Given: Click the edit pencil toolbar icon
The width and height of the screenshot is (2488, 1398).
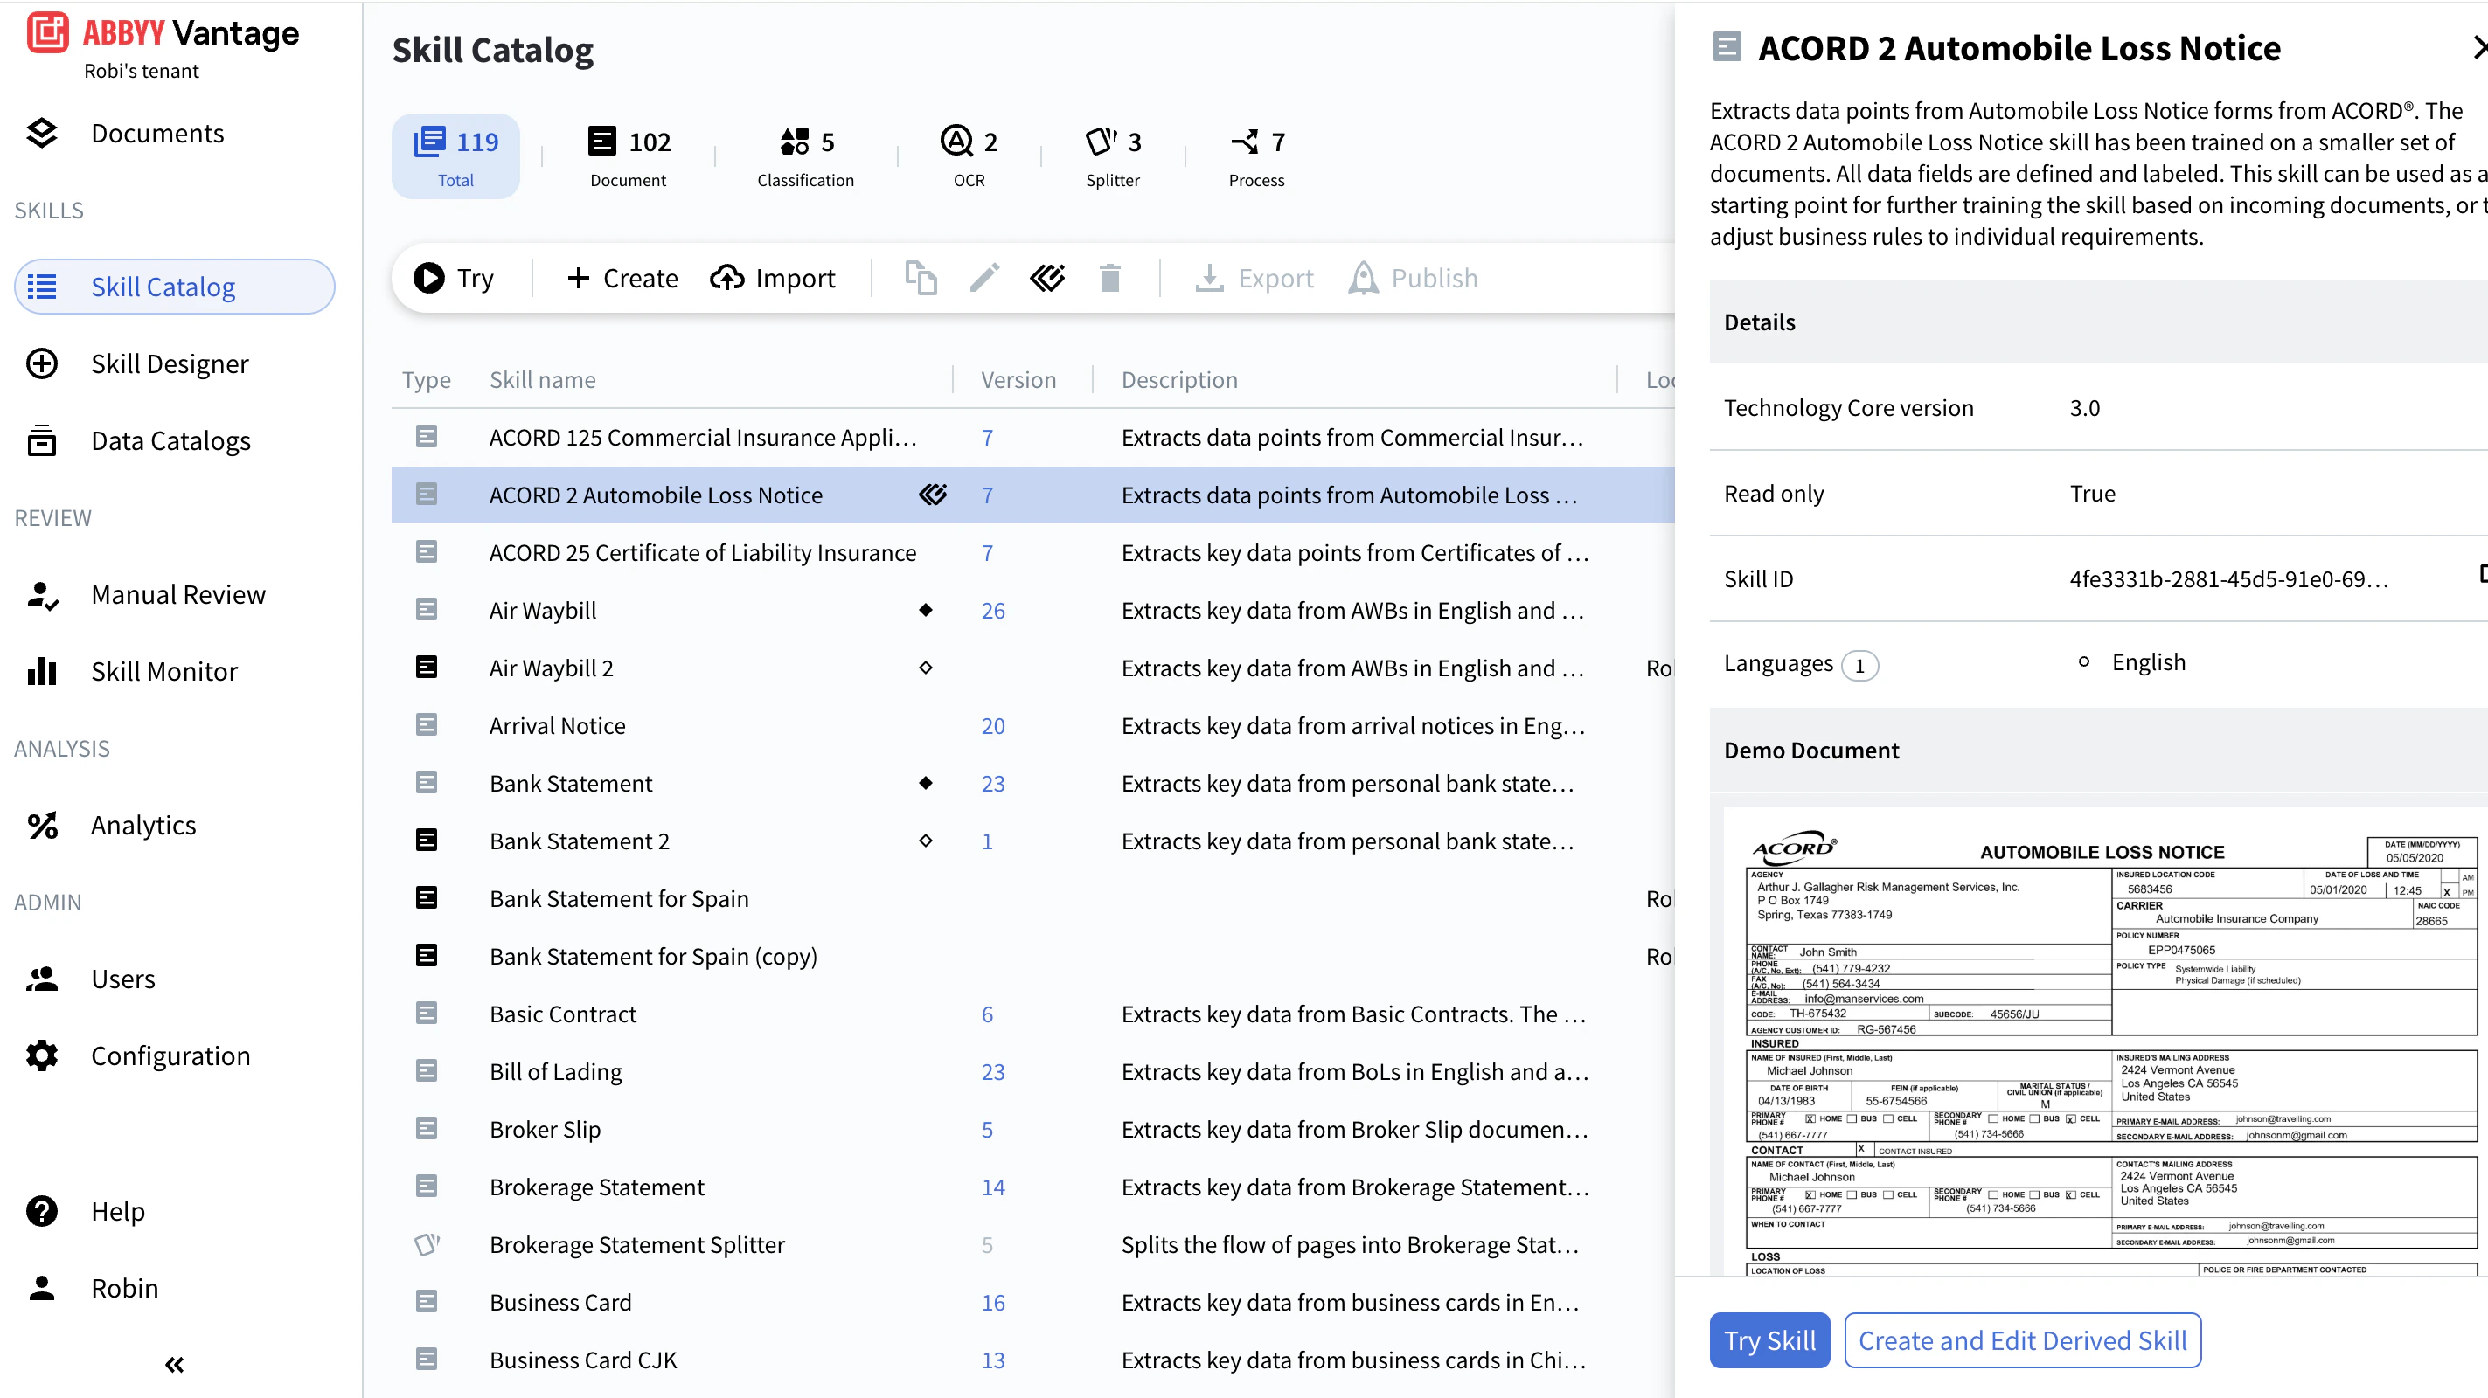Looking at the screenshot, I should click(984, 278).
